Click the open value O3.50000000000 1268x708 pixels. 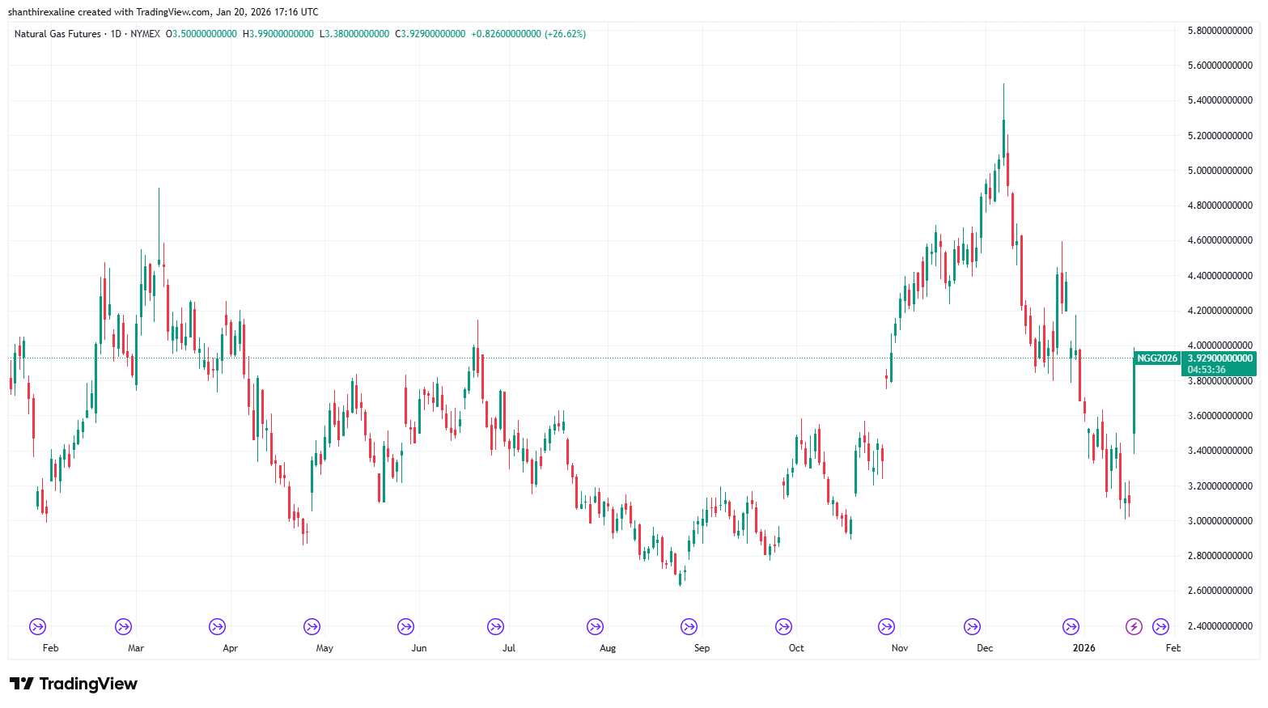(201, 34)
